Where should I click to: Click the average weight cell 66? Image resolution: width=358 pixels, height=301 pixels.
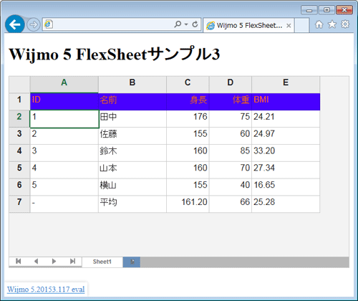click(x=231, y=204)
